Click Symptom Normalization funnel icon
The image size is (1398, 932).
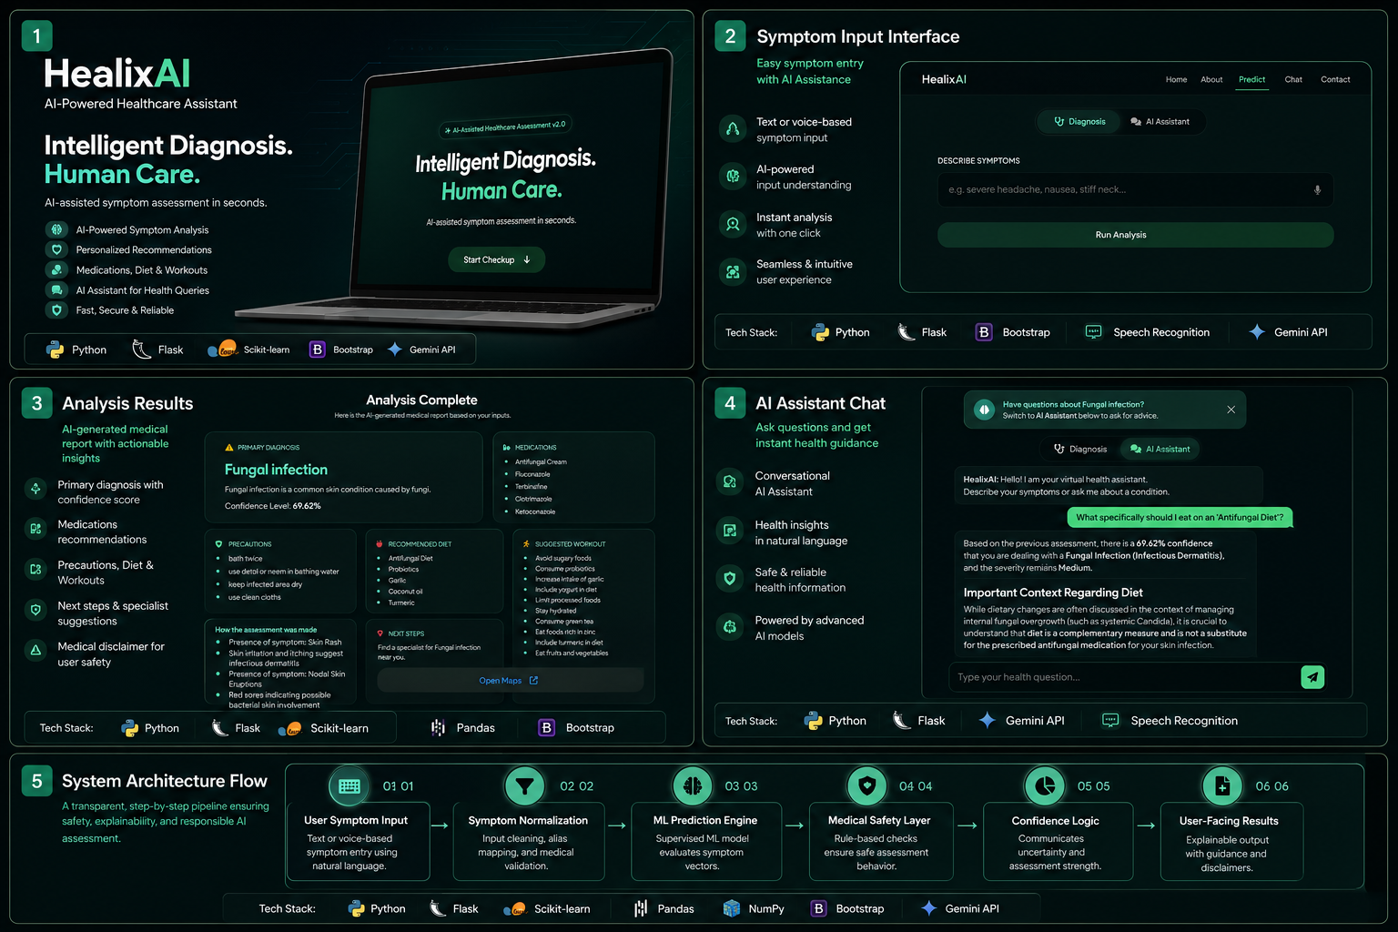(x=525, y=785)
